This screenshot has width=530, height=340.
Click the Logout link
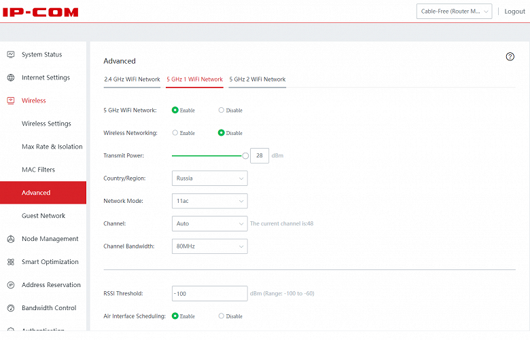[514, 12]
